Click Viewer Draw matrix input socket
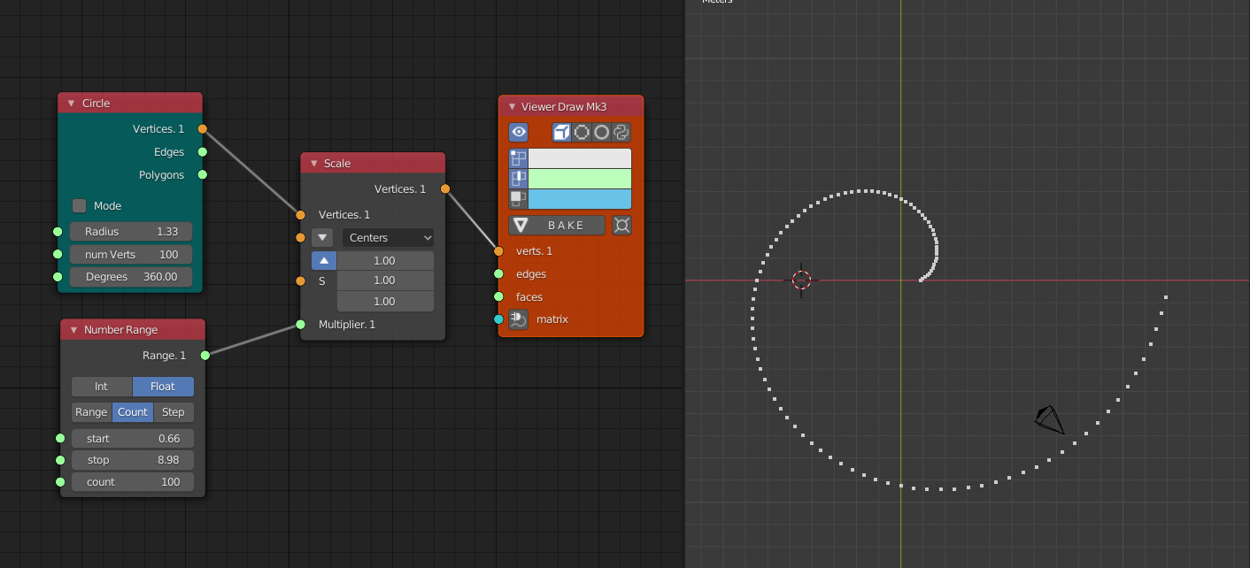The height and width of the screenshot is (568, 1250). pyautogui.click(x=498, y=319)
